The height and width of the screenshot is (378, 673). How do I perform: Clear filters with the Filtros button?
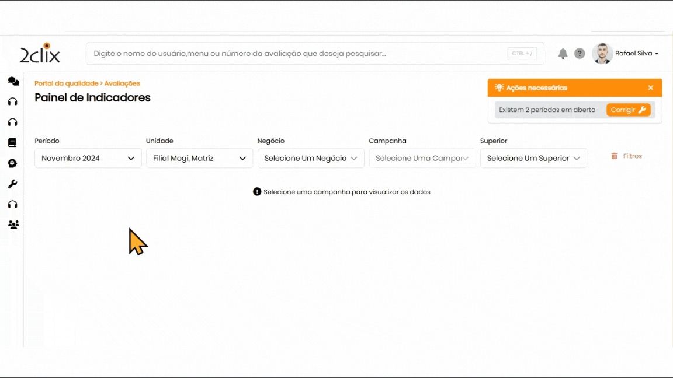(627, 156)
